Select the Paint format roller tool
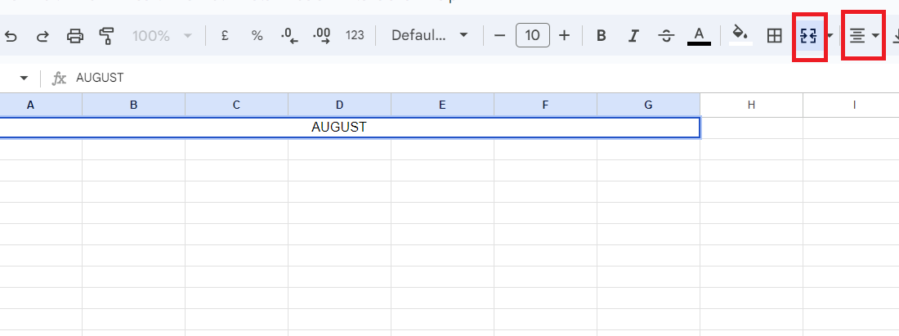 point(106,36)
